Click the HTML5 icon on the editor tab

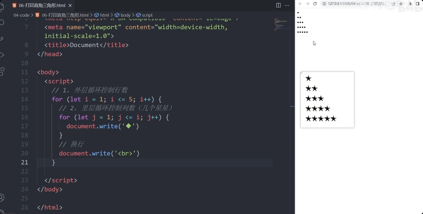(x=14, y=6)
